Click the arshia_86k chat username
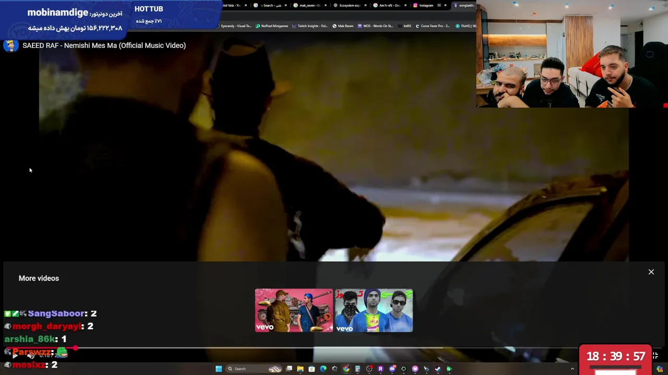This screenshot has width=668, height=375. [30, 339]
